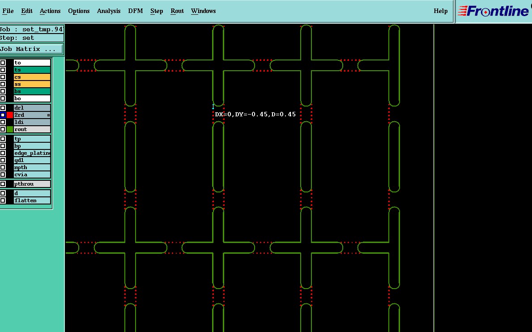Click the Frontline logo
Screen dimensions: 532x332
[493, 11]
